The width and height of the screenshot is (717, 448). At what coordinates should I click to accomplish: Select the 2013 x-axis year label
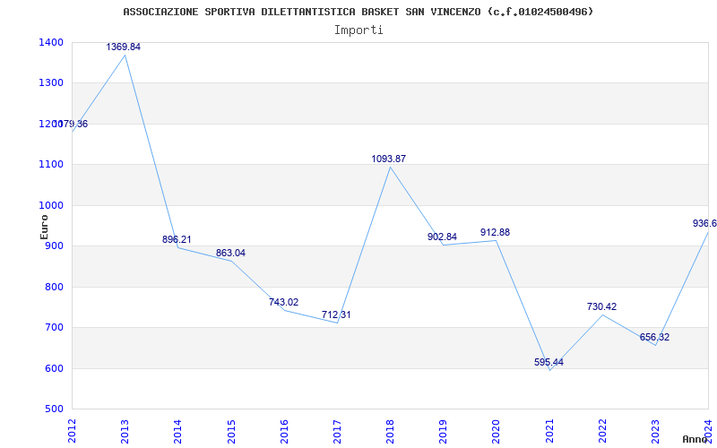[x=125, y=431]
